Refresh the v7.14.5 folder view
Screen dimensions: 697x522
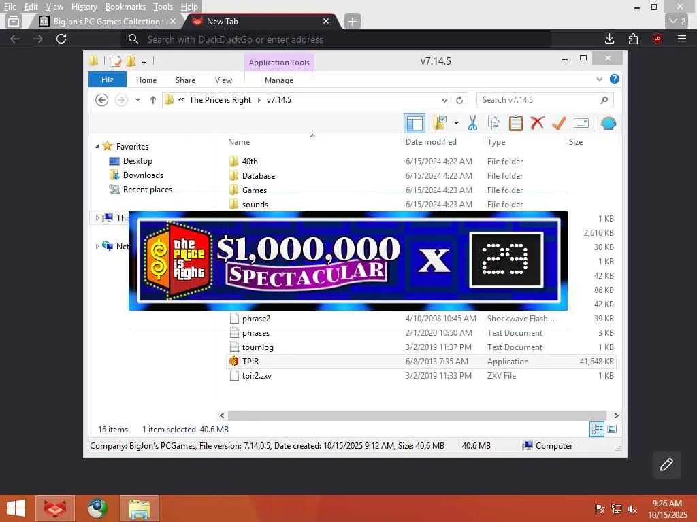[459, 100]
